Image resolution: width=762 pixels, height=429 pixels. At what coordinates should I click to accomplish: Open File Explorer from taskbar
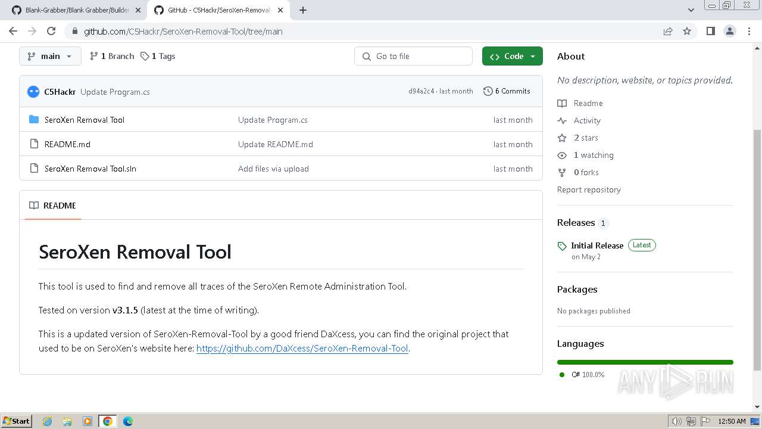tap(67, 421)
